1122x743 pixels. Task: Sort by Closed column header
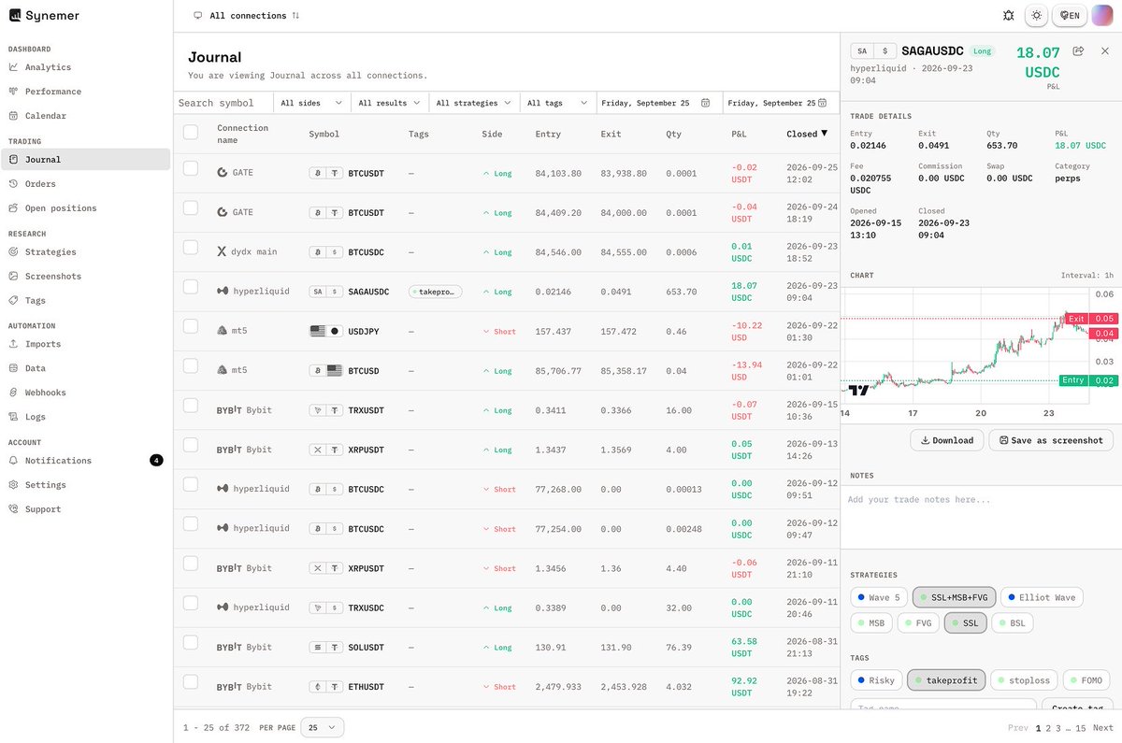pyautogui.click(x=807, y=134)
